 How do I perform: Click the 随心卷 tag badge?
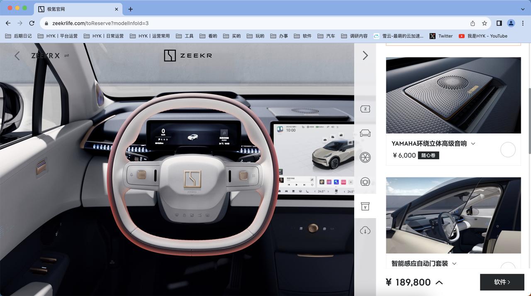(x=429, y=155)
